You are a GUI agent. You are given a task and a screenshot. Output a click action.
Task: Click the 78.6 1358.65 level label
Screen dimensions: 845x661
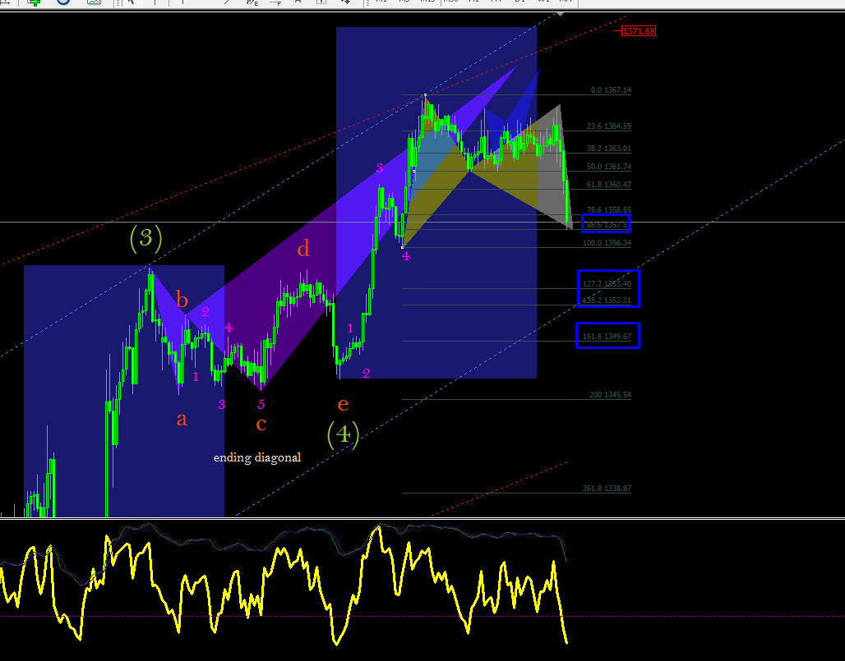click(609, 210)
